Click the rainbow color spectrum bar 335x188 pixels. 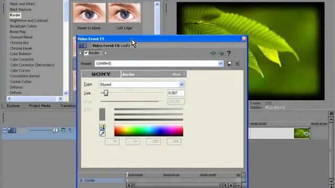(x=149, y=131)
